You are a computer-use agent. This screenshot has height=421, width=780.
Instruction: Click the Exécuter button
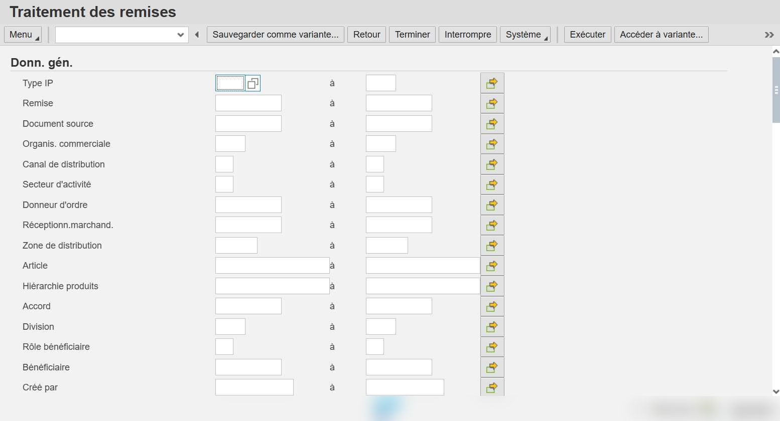(x=588, y=35)
